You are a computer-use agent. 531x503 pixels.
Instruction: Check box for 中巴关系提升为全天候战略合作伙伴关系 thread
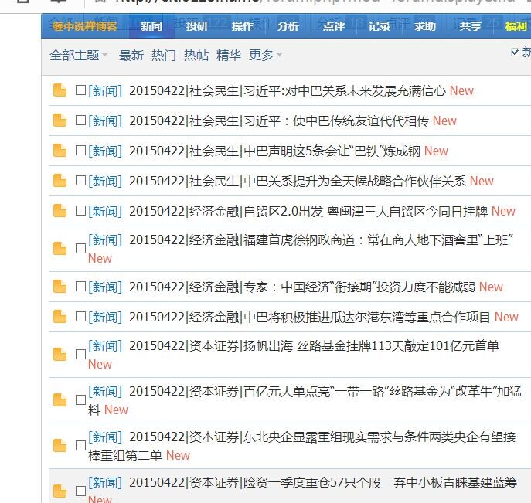pos(80,182)
